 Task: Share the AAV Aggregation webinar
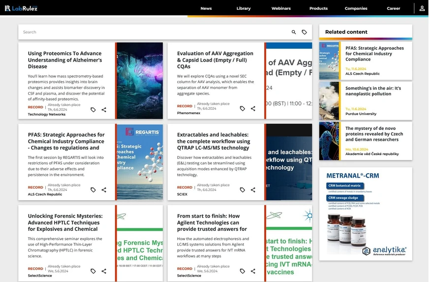253,109
